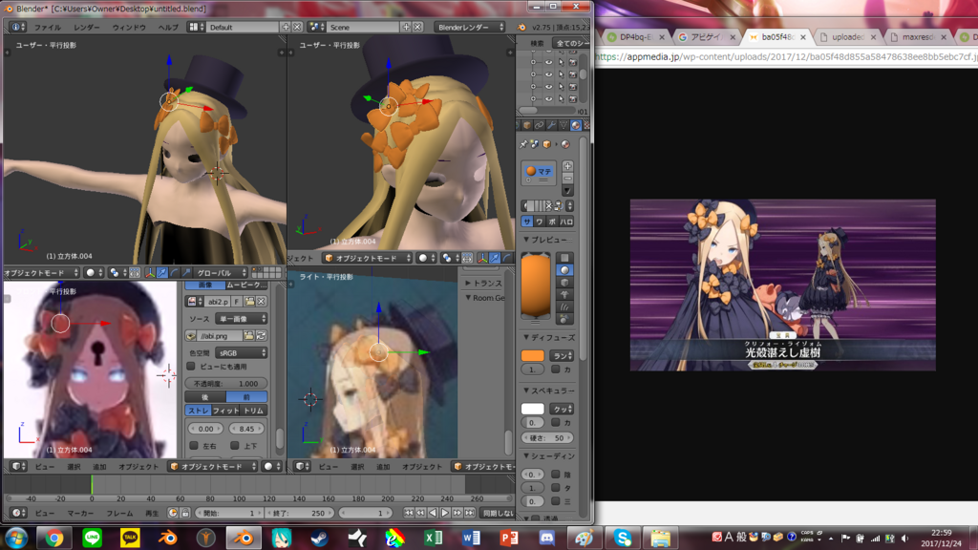
Task: Toggle the ビューにも適用 checkbox
Action: point(191,367)
